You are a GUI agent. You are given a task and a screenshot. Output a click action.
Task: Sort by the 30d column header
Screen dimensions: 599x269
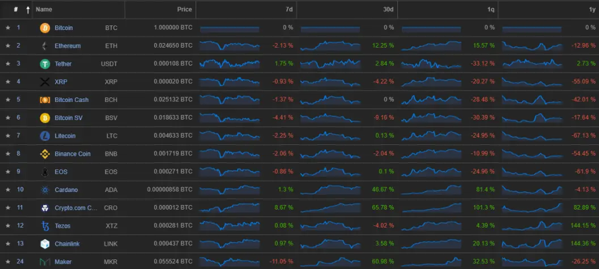point(389,9)
